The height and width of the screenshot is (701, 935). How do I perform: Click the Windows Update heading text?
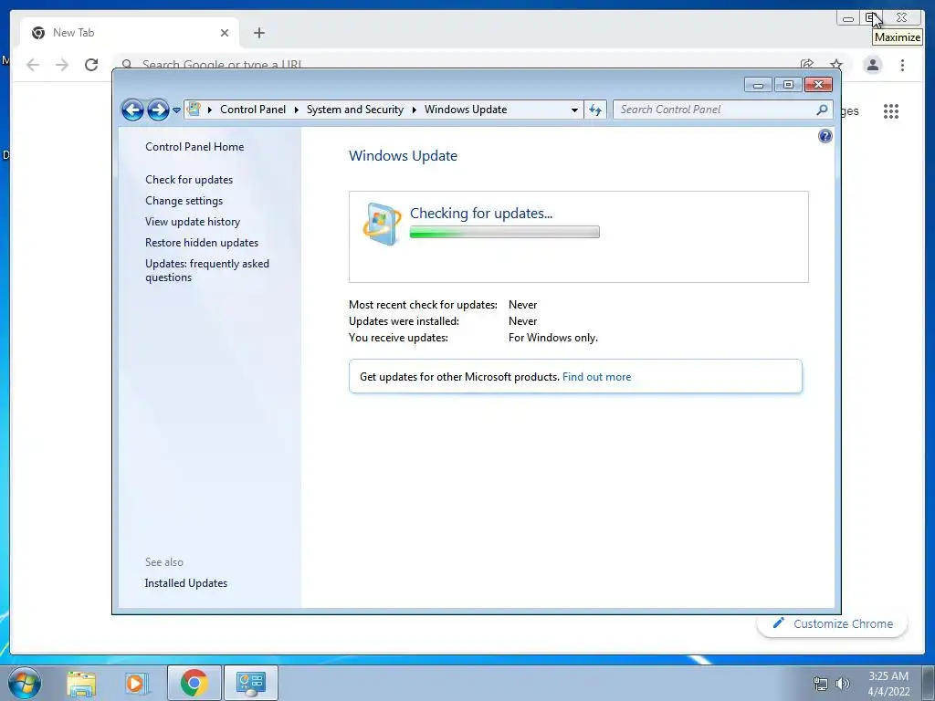coord(403,155)
